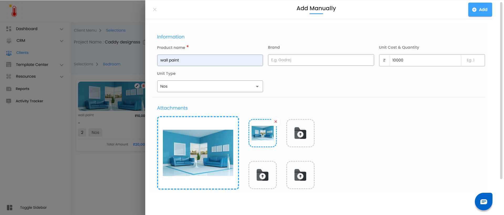504x215 pixels.
Task: Click the vertical scrollbar of the panel
Action: coord(501,90)
